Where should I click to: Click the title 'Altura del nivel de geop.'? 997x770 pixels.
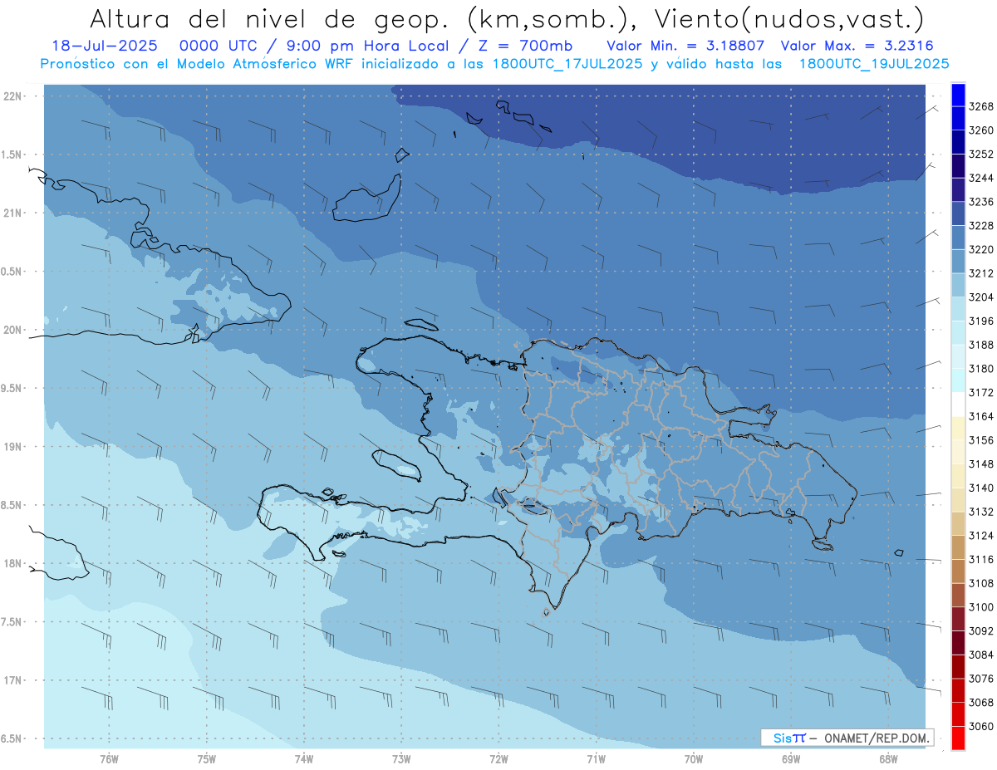tap(271, 18)
